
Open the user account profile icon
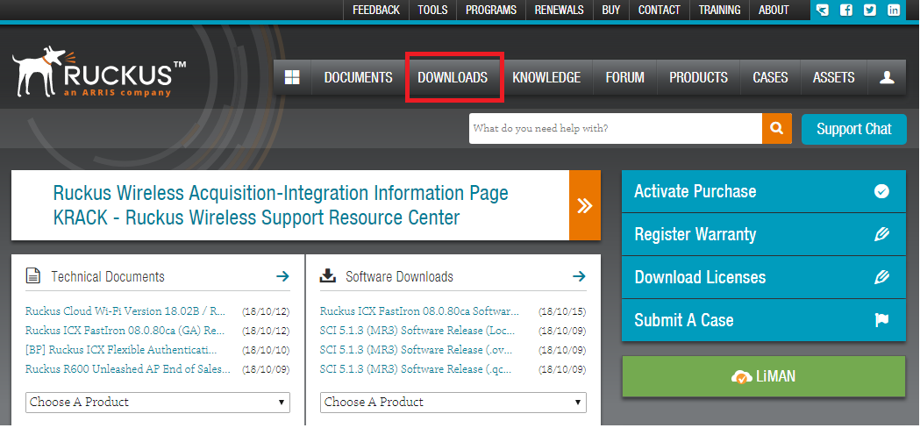pyautogui.click(x=887, y=77)
